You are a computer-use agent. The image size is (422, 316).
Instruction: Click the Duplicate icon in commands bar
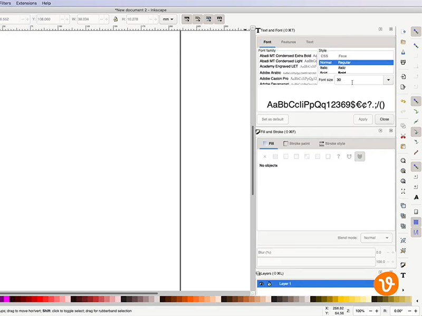403,205
